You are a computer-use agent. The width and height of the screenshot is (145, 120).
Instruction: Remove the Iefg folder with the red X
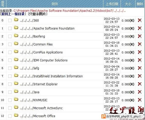(140, 68)
